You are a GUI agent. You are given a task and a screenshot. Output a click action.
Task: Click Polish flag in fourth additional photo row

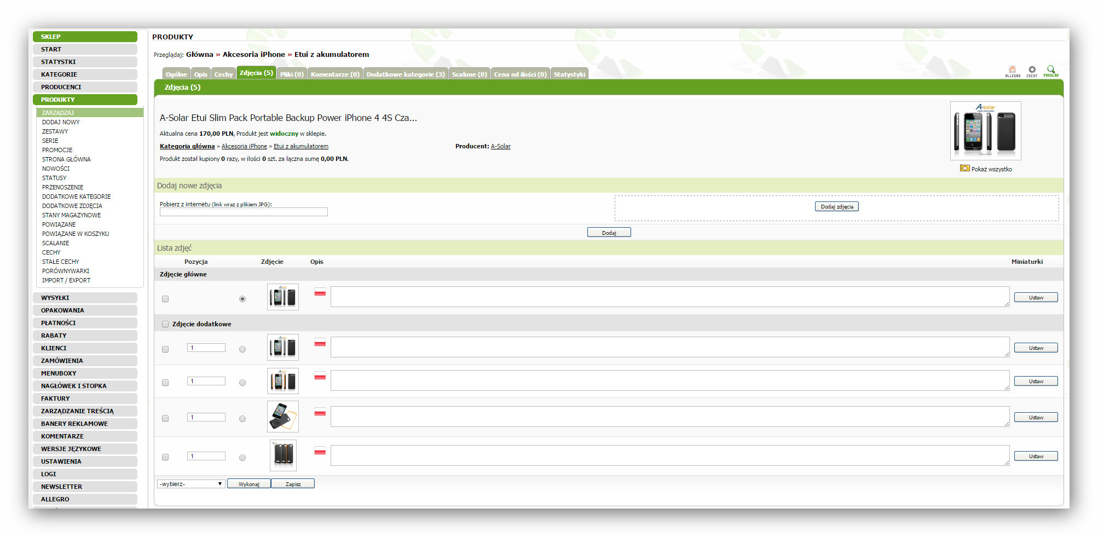320,451
